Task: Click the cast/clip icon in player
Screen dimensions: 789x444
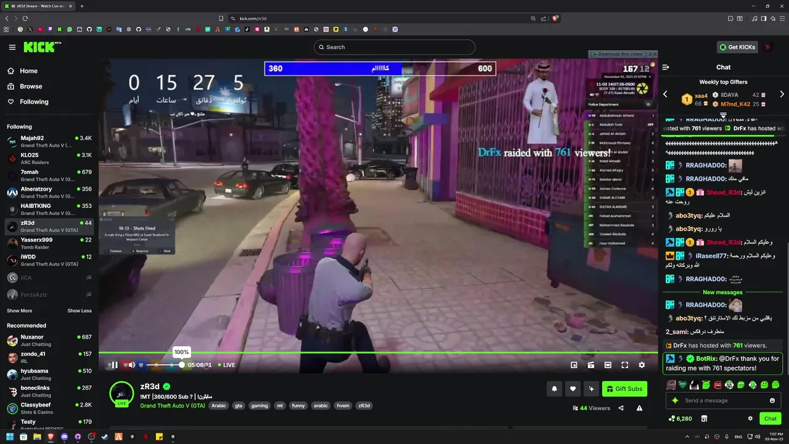Action: (x=591, y=365)
